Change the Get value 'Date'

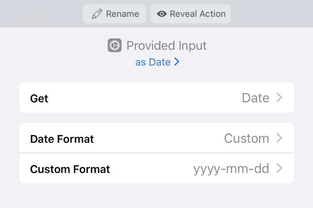coord(255,98)
